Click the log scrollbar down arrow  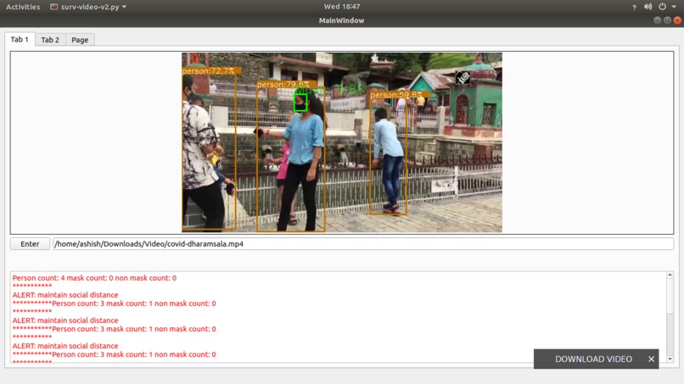[670, 359]
